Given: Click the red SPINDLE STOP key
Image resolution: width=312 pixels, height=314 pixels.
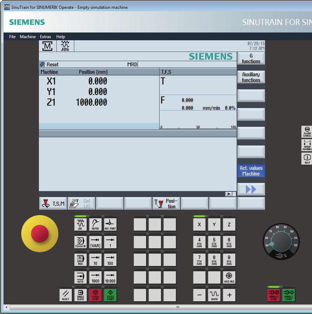Looking at the screenshot, I should [274, 295].
